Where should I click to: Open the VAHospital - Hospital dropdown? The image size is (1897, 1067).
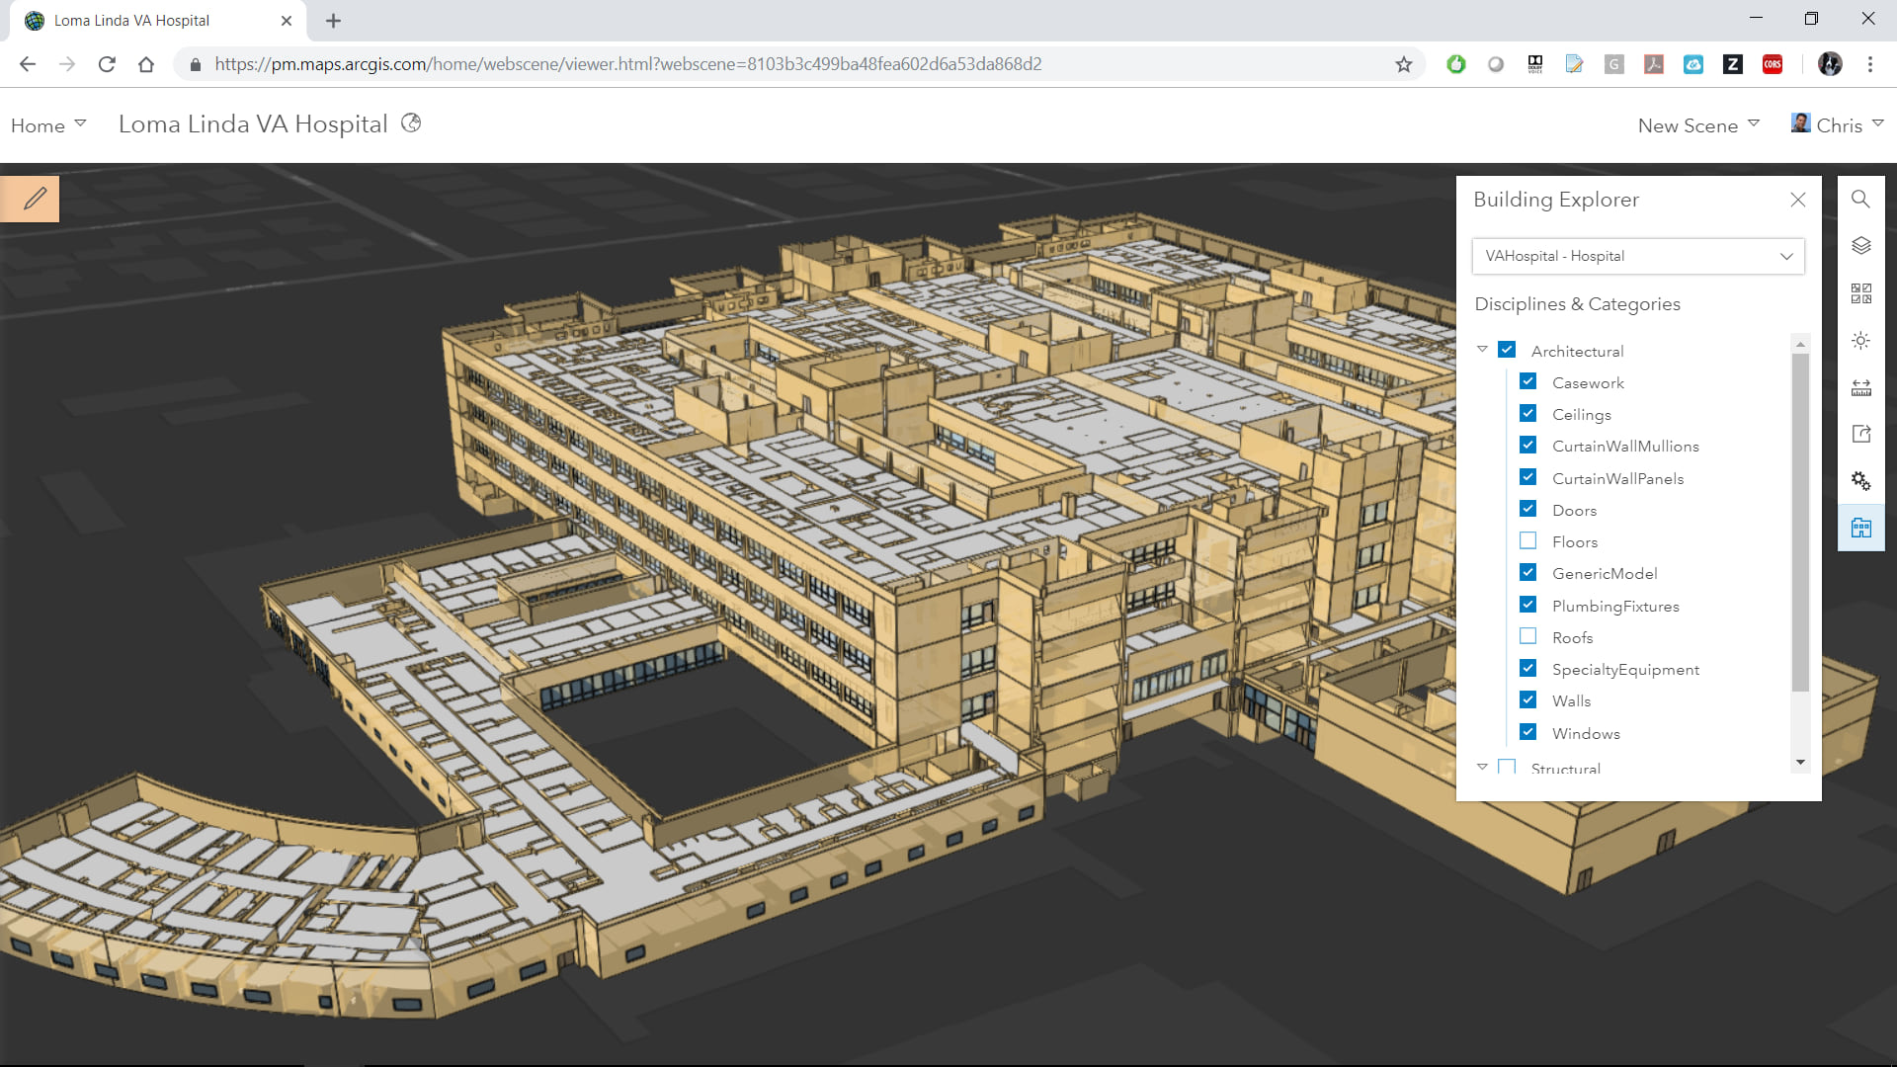coord(1637,256)
